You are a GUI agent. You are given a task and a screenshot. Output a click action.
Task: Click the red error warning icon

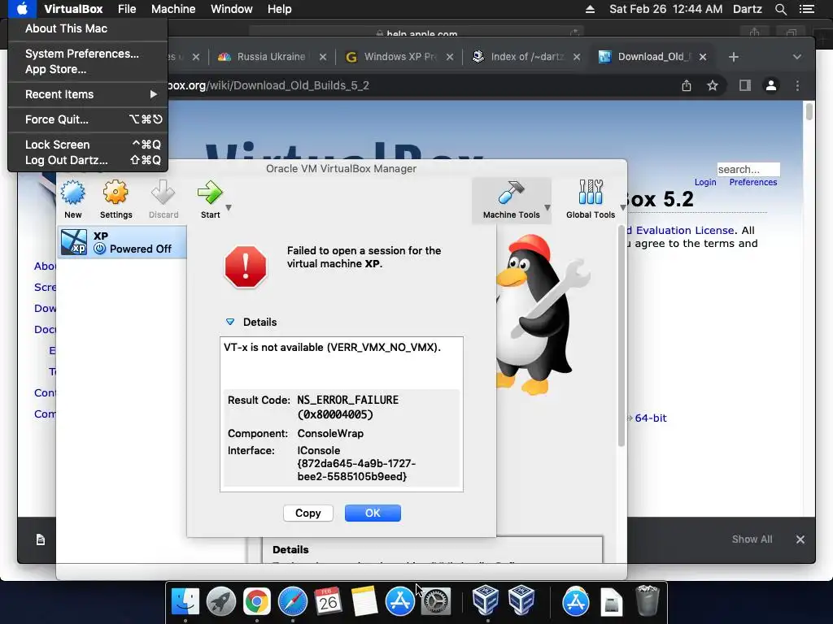tap(246, 266)
